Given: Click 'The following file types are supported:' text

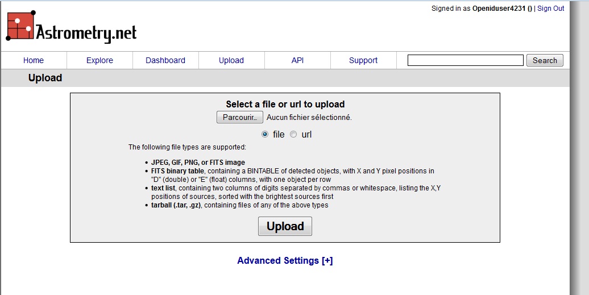Looking at the screenshot, I should (187, 147).
